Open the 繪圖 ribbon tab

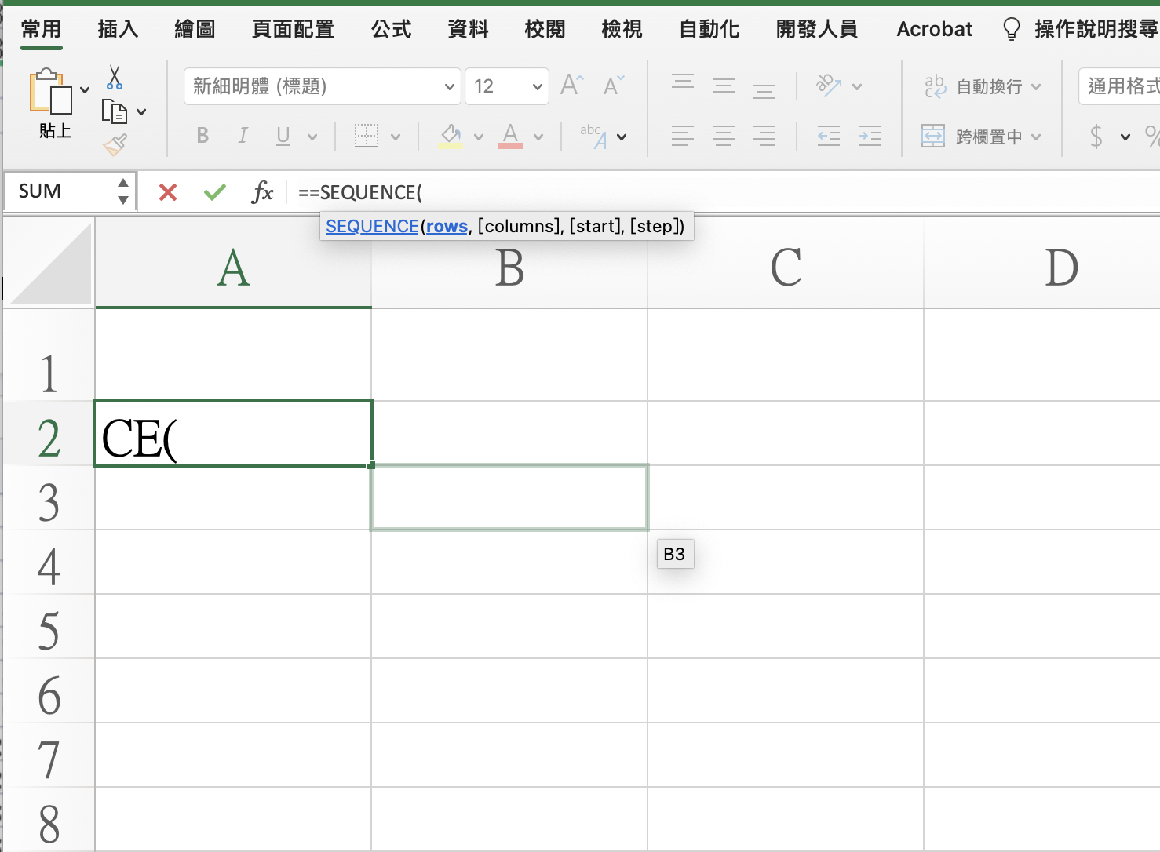(195, 30)
